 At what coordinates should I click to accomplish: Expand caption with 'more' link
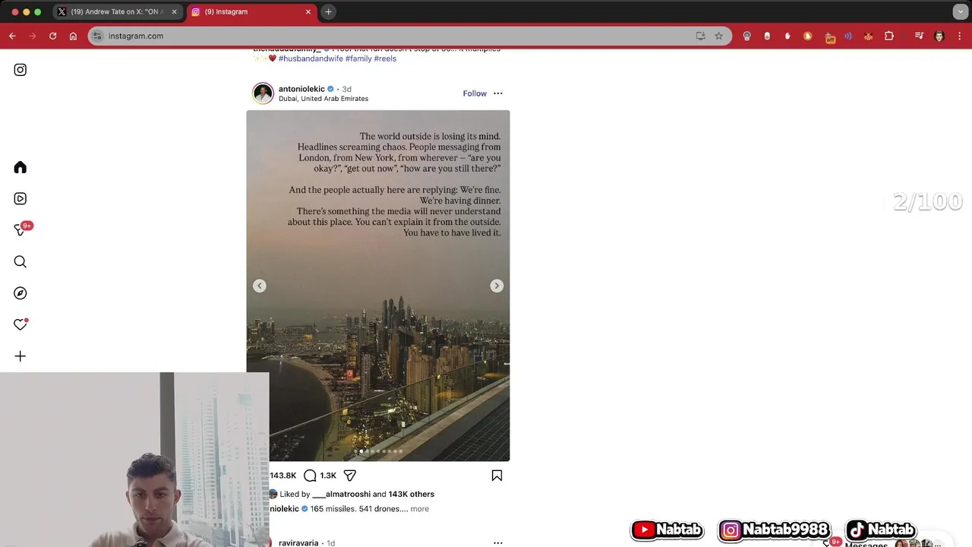[420, 509]
